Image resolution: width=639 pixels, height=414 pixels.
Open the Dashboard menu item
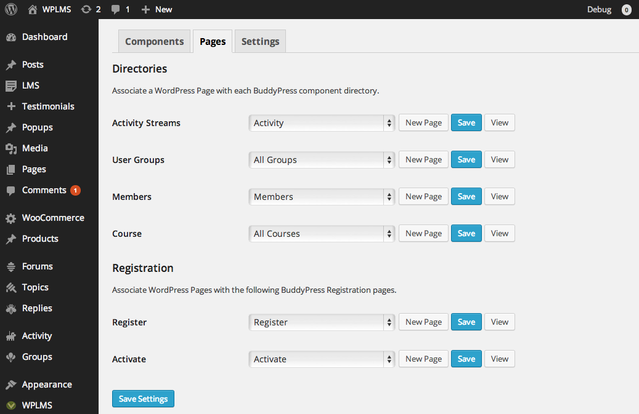point(45,37)
